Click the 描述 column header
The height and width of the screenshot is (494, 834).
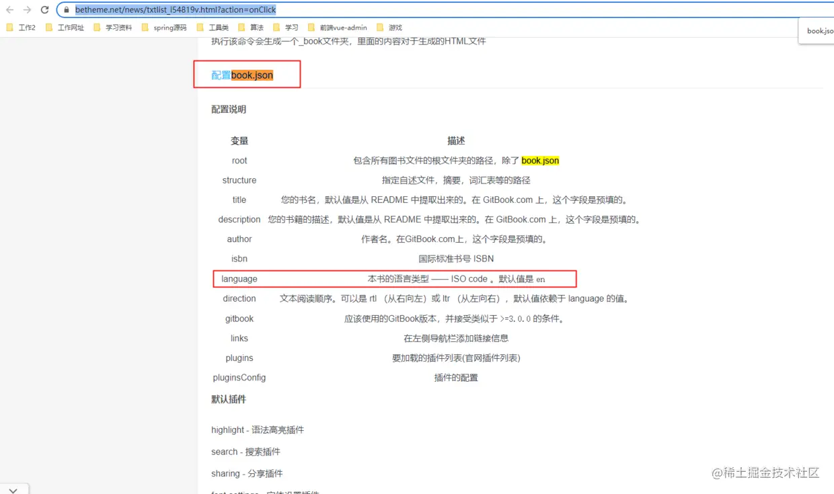click(x=456, y=140)
